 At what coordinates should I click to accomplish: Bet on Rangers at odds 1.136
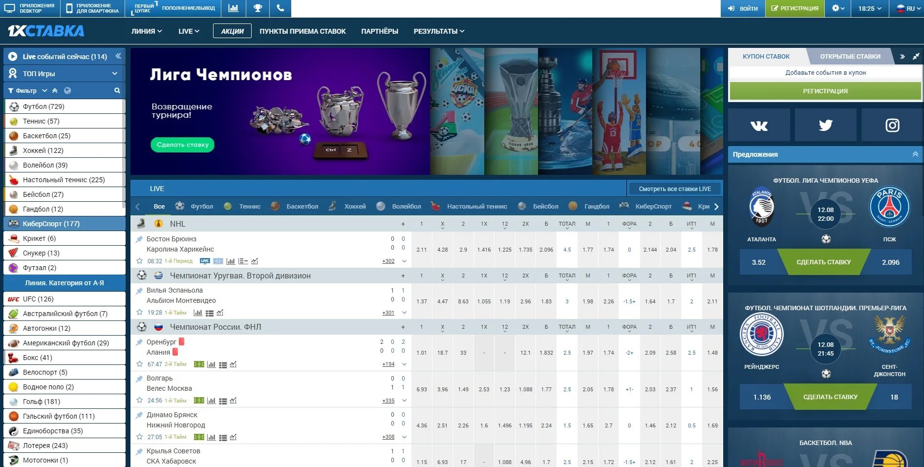(x=762, y=397)
